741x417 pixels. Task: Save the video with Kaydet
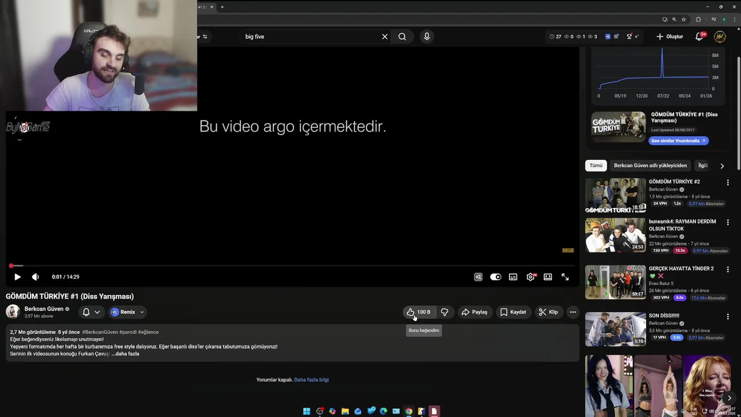[513, 312]
